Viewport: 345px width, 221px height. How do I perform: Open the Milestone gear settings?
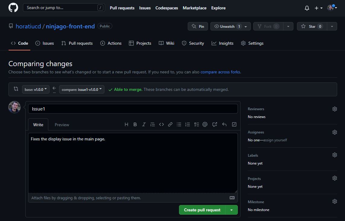(334, 201)
